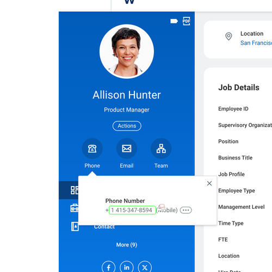Viewport: 272px width, 272px height.
Task: Click the Job Profile label
Action: click(231, 174)
